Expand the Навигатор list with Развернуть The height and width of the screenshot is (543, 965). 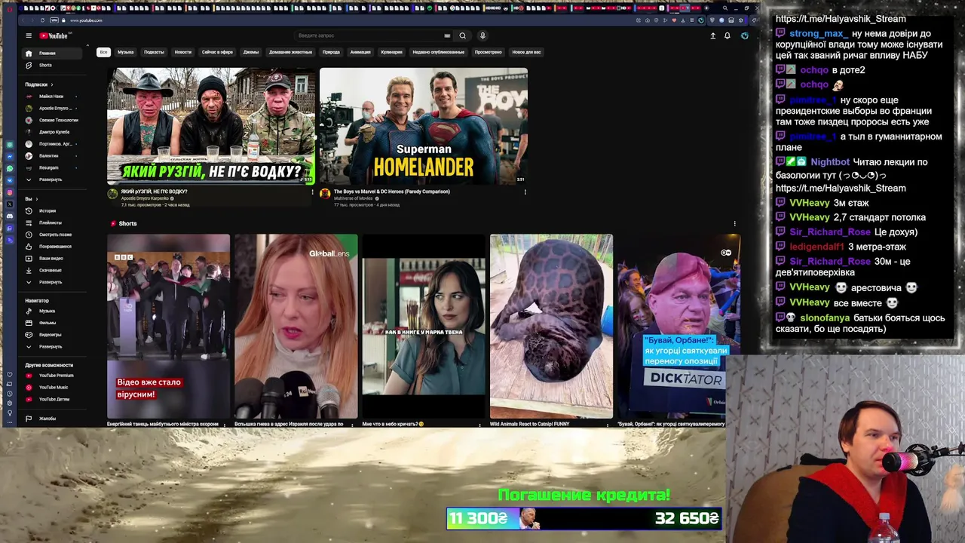[x=50, y=347]
